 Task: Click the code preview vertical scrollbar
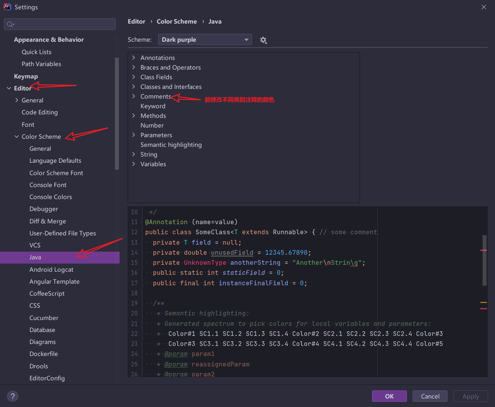[x=485, y=260]
